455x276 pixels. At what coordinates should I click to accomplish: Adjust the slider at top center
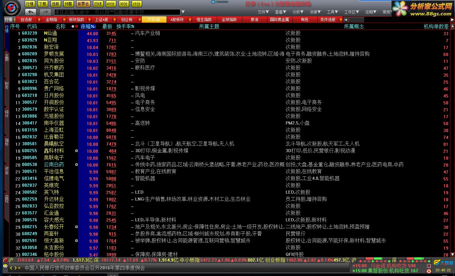(x=220, y=2)
